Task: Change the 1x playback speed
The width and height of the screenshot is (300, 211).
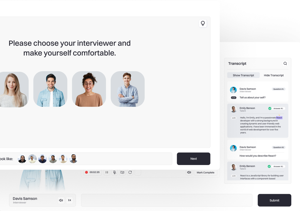Action: pos(69,200)
